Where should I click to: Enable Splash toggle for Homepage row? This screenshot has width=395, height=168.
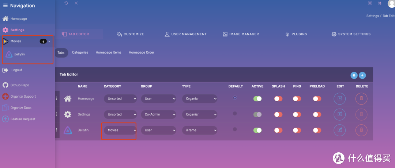tap(278, 99)
